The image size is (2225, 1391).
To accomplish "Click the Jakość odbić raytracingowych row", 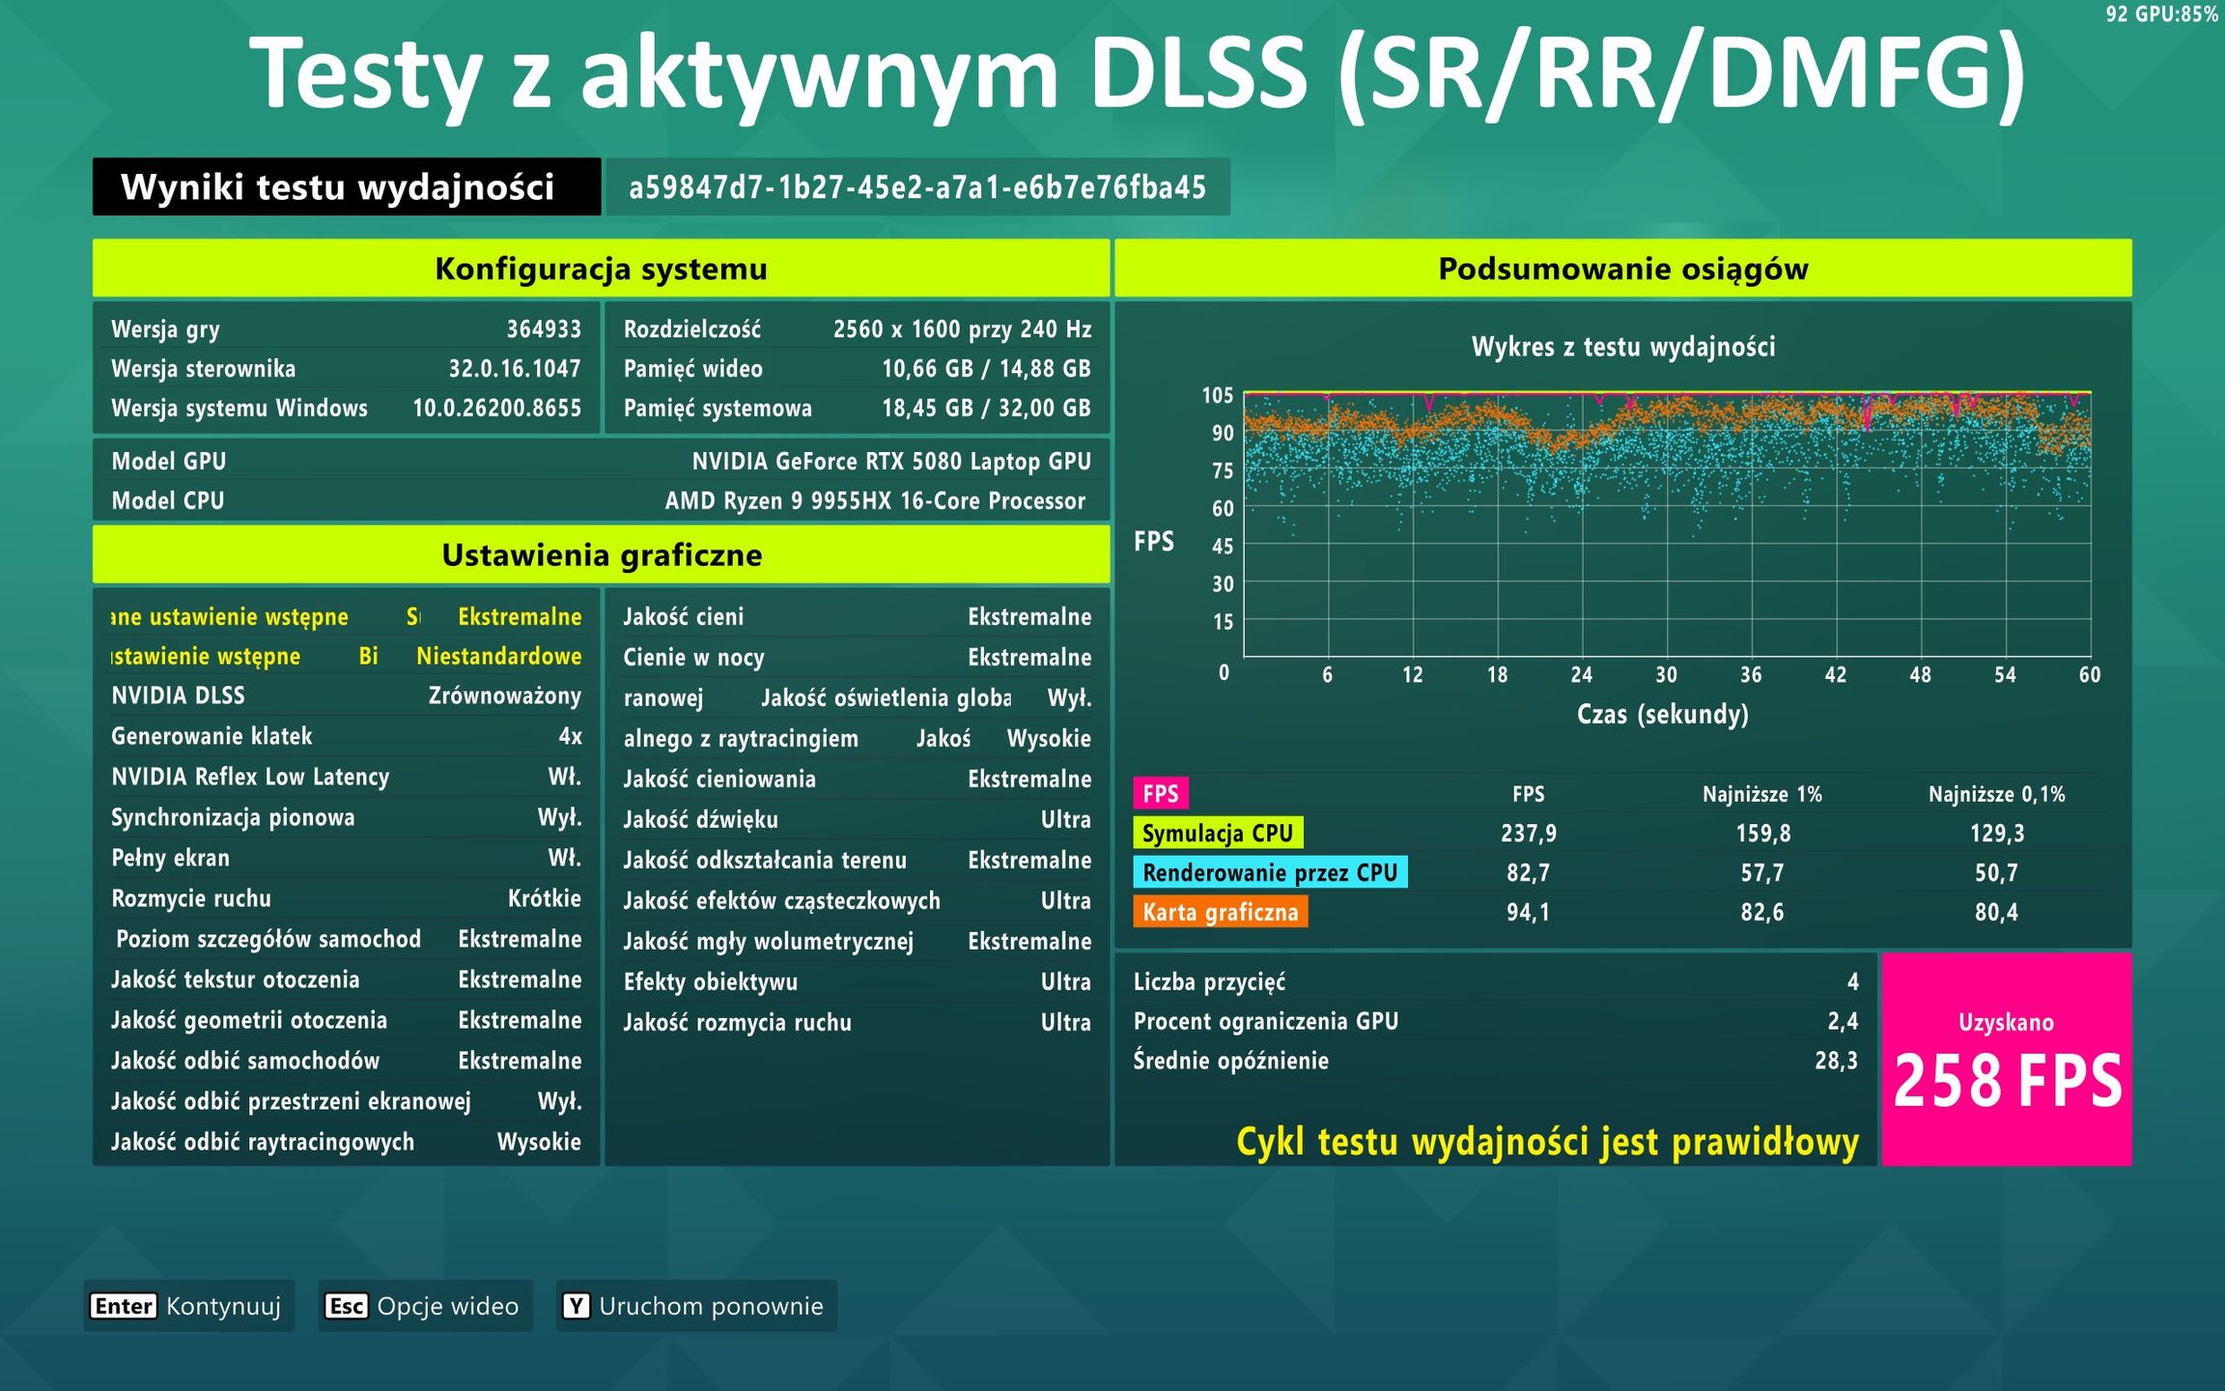I will point(347,1142).
